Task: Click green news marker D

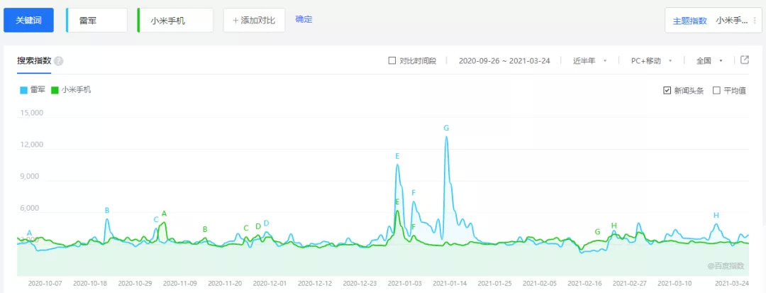Action: point(258,226)
